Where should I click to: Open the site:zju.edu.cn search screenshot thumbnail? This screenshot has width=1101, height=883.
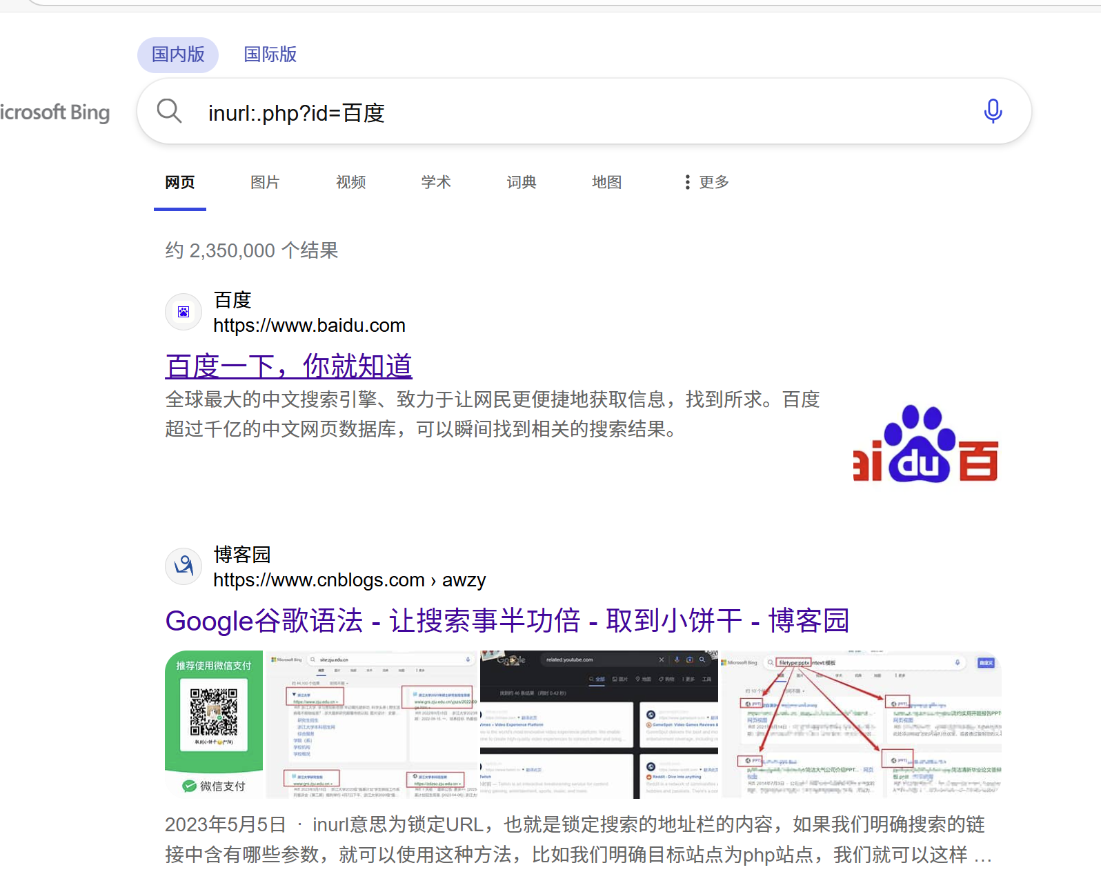point(372,724)
